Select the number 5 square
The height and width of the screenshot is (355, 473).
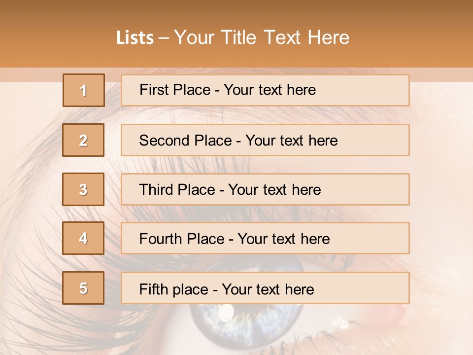[x=83, y=288]
